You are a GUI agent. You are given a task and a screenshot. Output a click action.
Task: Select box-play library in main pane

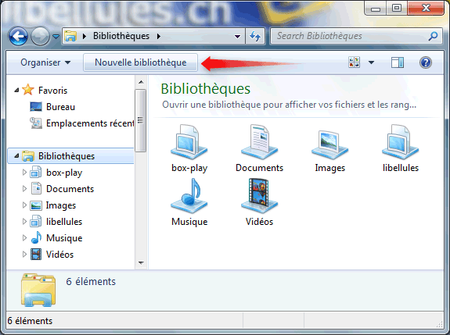point(189,148)
